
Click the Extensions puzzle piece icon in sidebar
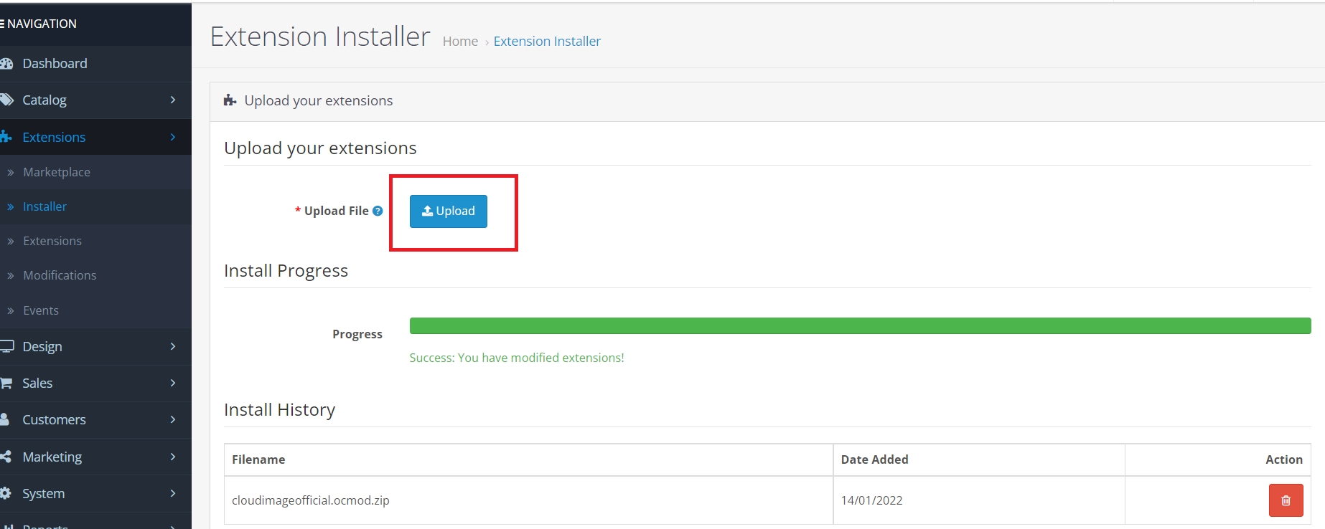click(6, 137)
